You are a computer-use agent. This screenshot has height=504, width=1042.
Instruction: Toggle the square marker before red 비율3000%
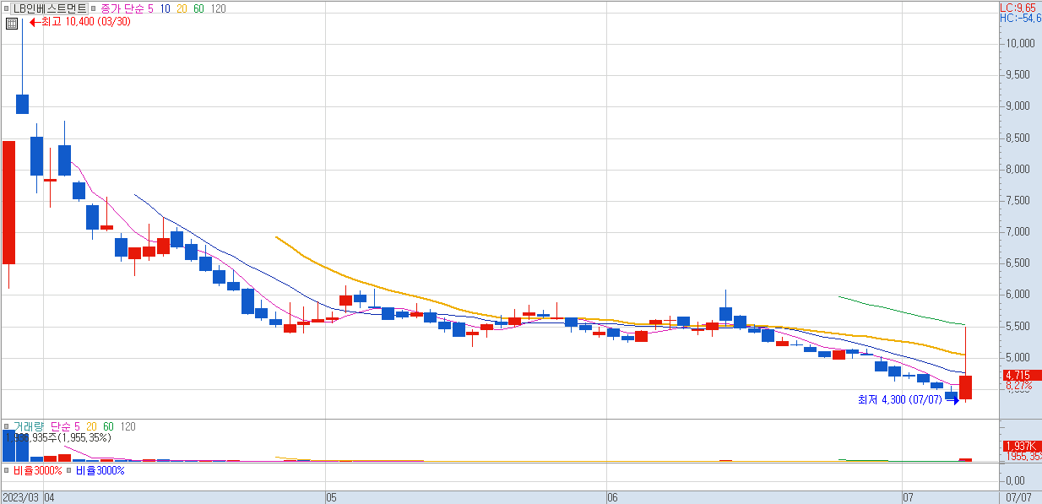(7, 470)
